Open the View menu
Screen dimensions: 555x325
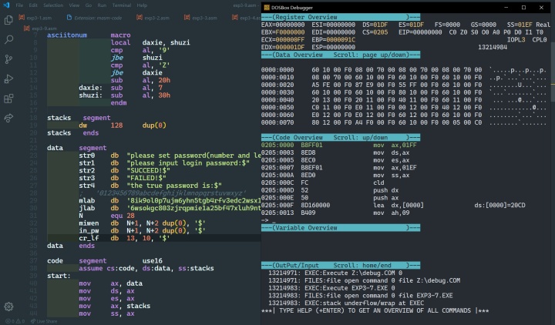(74, 5)
